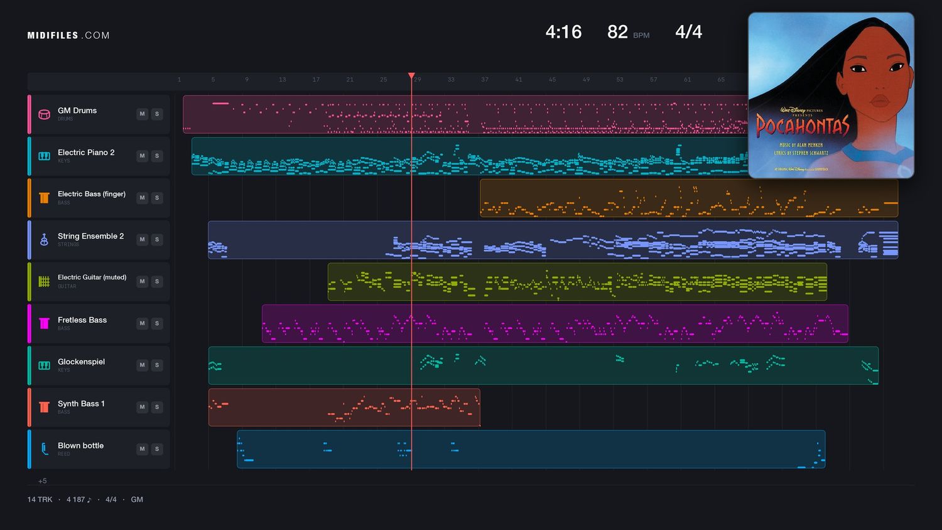Screen dimensions: 942x530
Task: Click the GM label in status bar
Action: 137,500
